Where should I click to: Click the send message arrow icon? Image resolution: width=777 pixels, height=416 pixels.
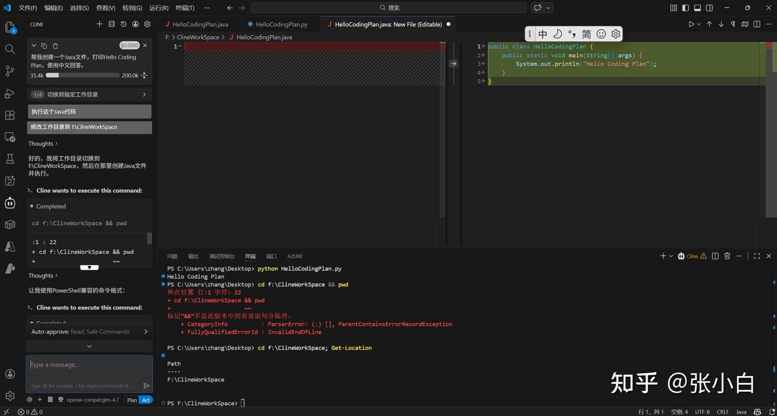pyautogui.click(x=146, y=386)
